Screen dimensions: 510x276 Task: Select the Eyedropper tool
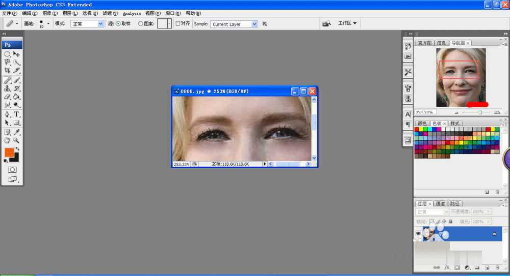pyautogui.click(x=16, y=132)
